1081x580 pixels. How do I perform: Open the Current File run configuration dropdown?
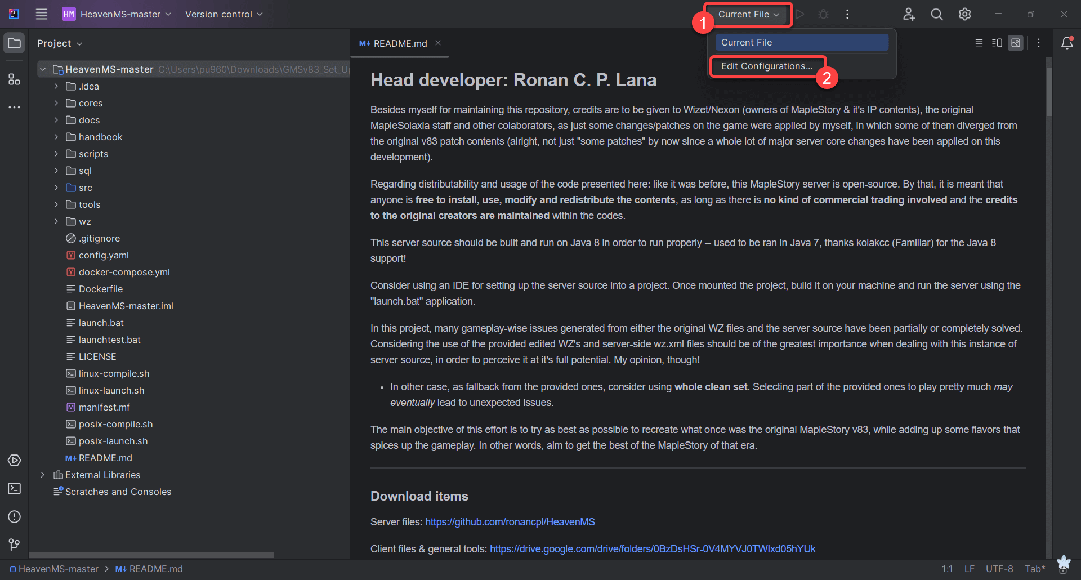[x=748, y=14]
